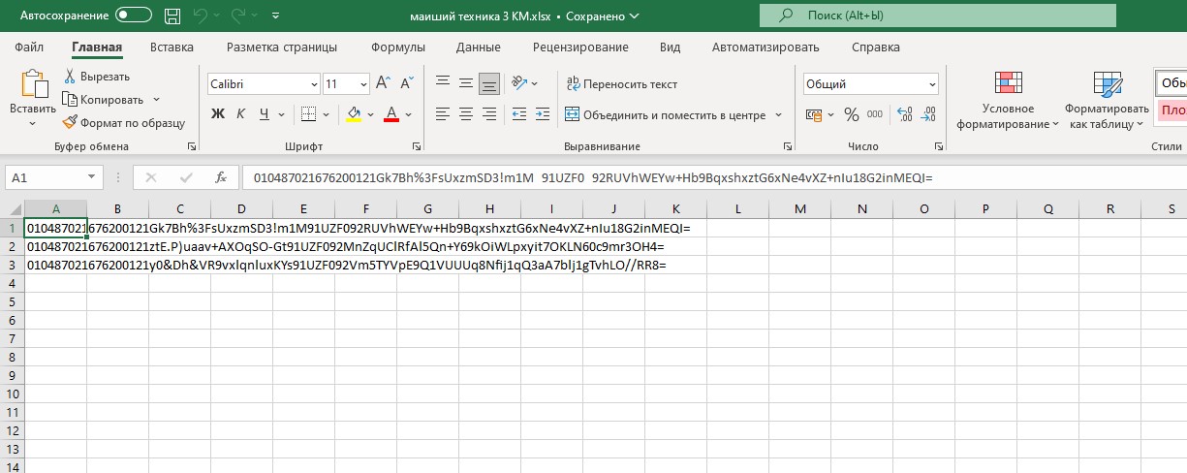Activate Формат по образцу format painter
Screen dimensions: 1187x473
[123, 123]
